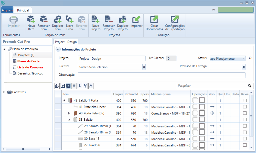This screenshot has width=256, height=153.
Task: Click the grain direction arrow for Fundo 6
Action: 212,145
